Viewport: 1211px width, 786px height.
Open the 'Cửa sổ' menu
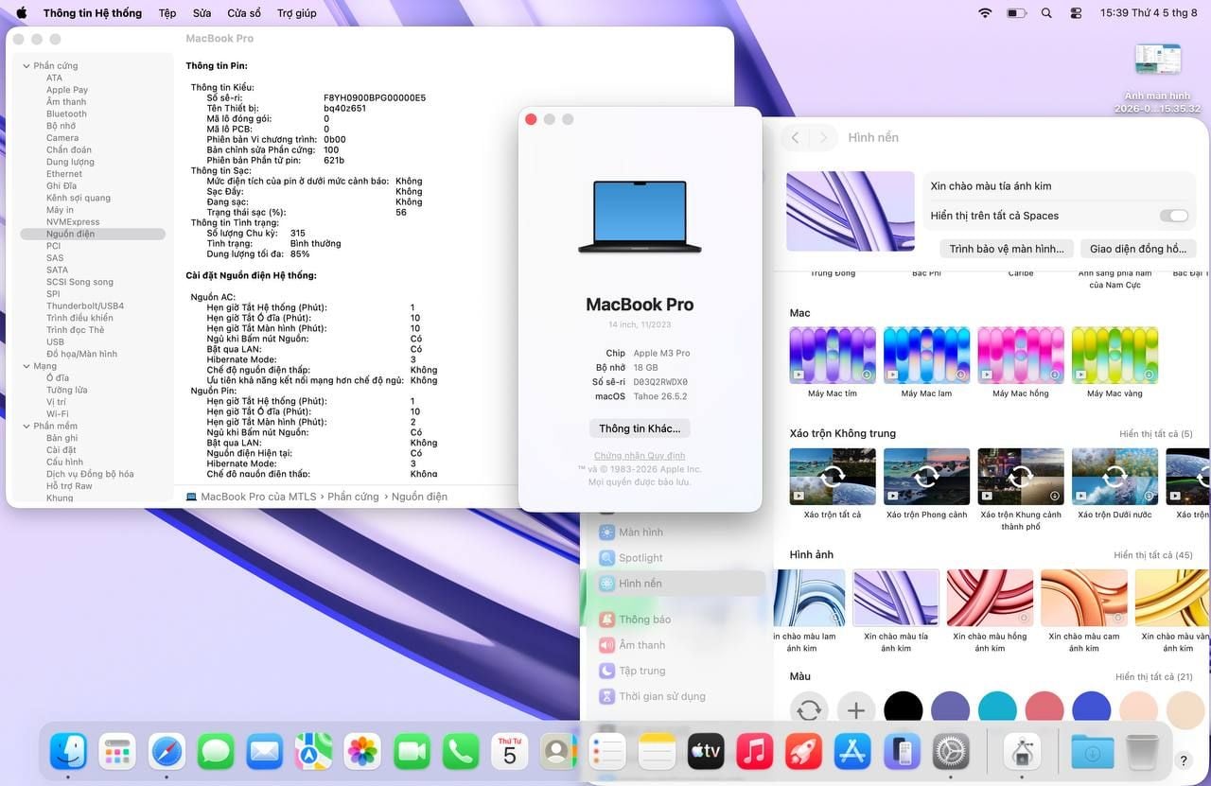pyautogui.click(x=244, y=13)
